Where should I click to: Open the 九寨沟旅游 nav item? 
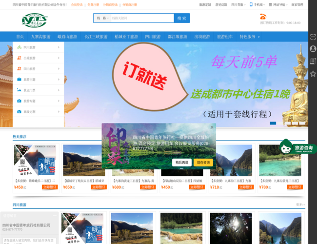click(40, 37)
